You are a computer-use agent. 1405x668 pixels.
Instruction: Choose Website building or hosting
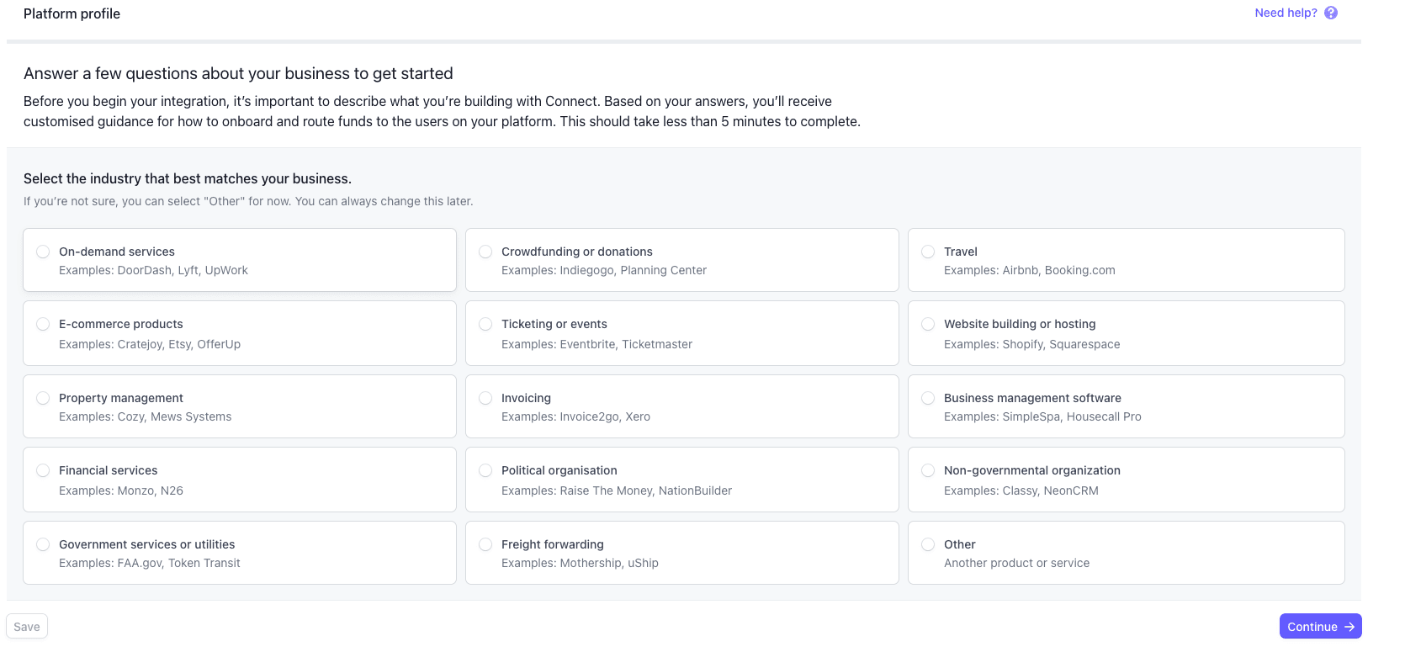pos(928,324)
